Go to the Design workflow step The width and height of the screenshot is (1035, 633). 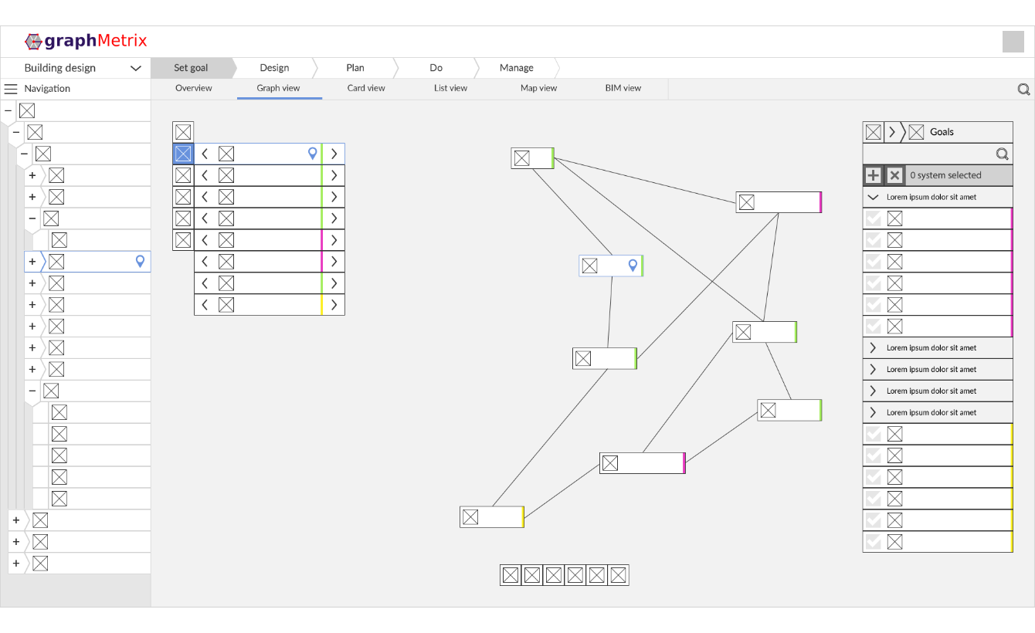click(x=274, y=68)
